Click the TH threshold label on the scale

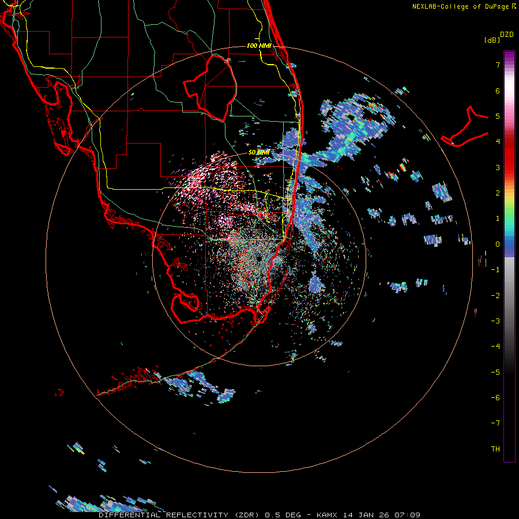[x=495, y=449]
